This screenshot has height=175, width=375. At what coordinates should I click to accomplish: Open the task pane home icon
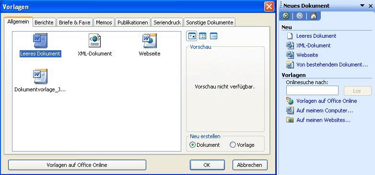(x=314, y=16)
